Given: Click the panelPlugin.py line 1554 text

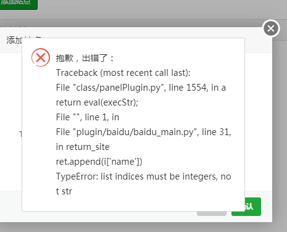Looking at the screenshot, I should point(141,88).
